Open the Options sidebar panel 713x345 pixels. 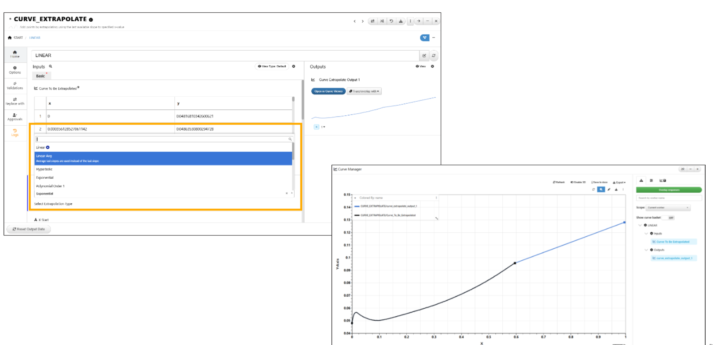(x=15, y=70)
